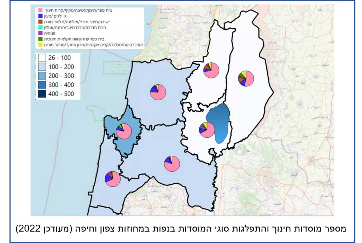Screen dimensions: 362x243
Task: Click the pie chart in the north-central white region
Action: pyautogui.click(x=211, y=70)
